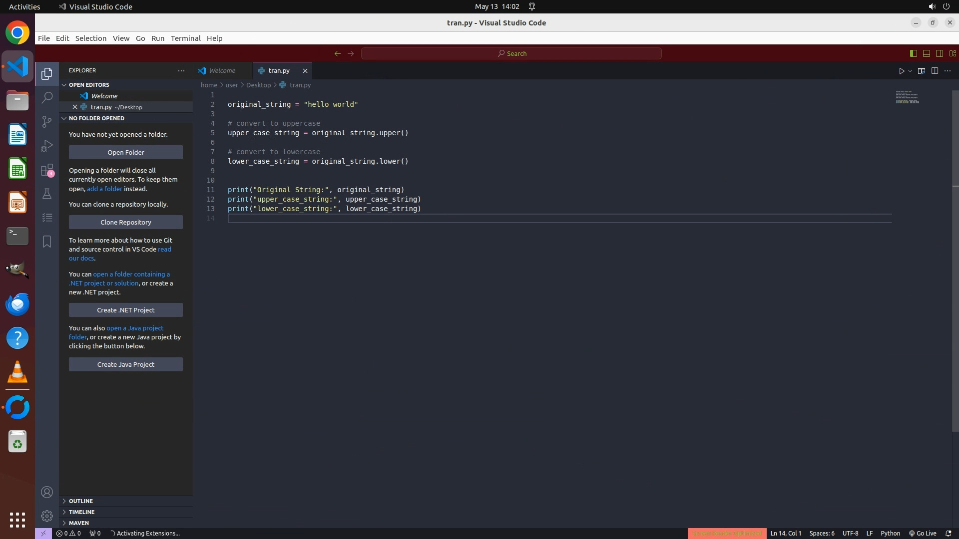Click the 'add a folder' link
This screenshot has height=539, width=959.
[104, 189]
